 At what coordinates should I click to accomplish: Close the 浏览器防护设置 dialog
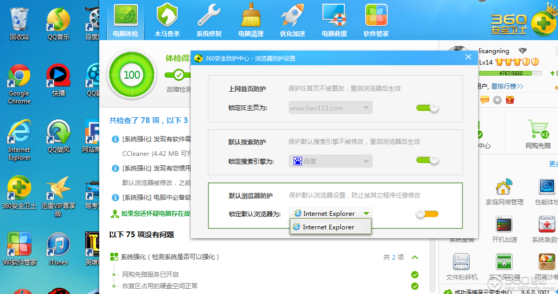click(x=468, y=57)
